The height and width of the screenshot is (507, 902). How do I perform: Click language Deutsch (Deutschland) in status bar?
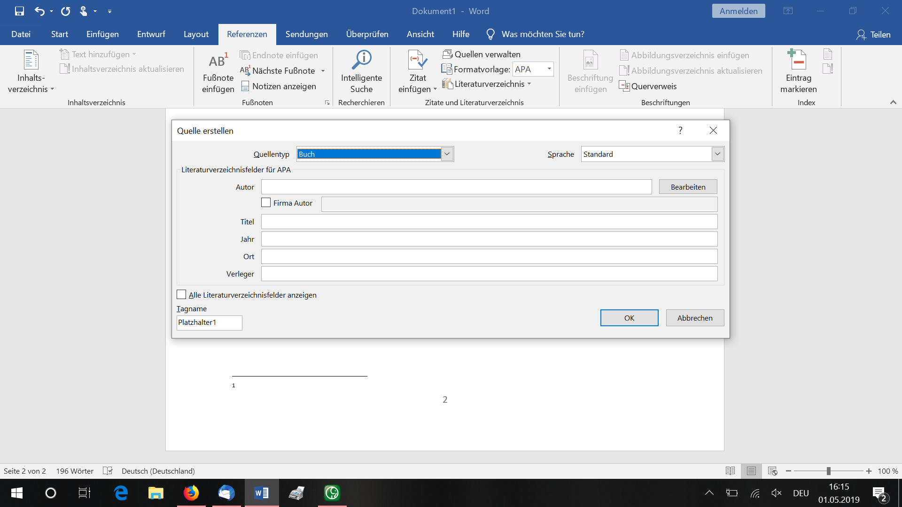[158, 471]
